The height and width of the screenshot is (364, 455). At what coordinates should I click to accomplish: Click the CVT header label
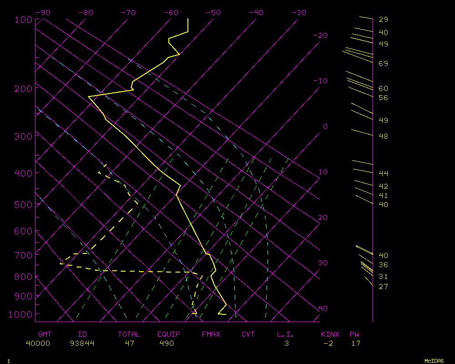pos(248,334)
